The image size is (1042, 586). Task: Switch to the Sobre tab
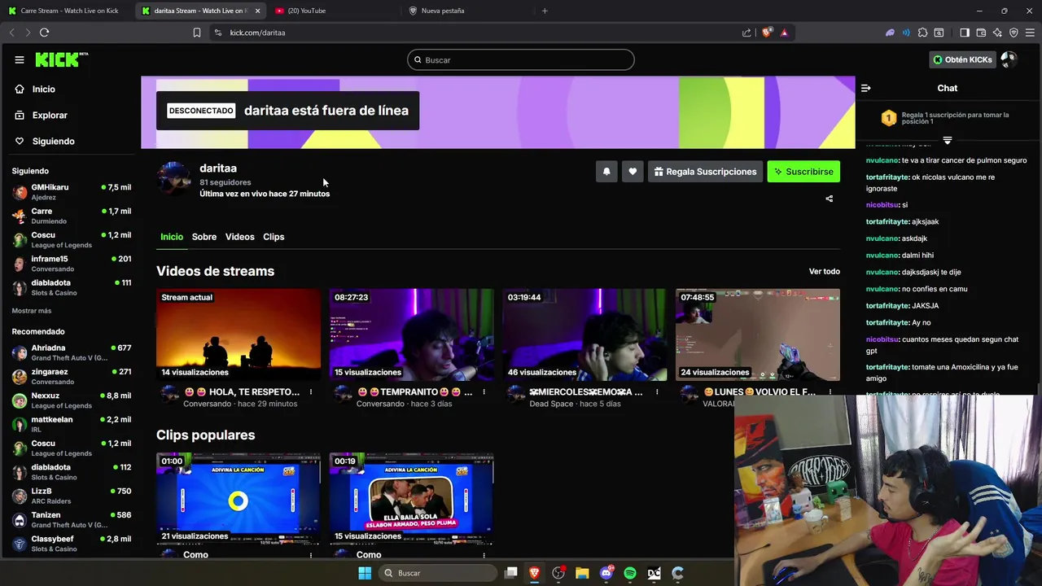(x=204, y=237)
